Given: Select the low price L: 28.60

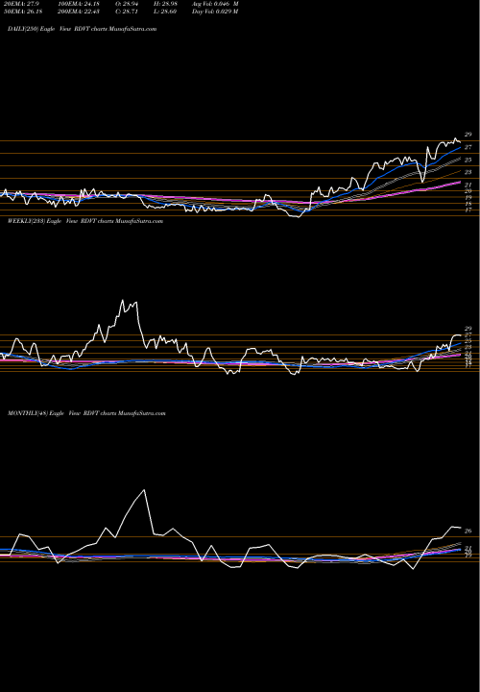Looking at the screenshot, I should click(164, 12).
